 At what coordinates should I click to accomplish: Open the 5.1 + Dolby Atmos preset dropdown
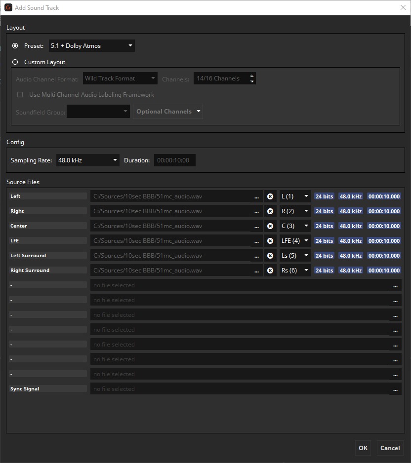tap(91, 46)
